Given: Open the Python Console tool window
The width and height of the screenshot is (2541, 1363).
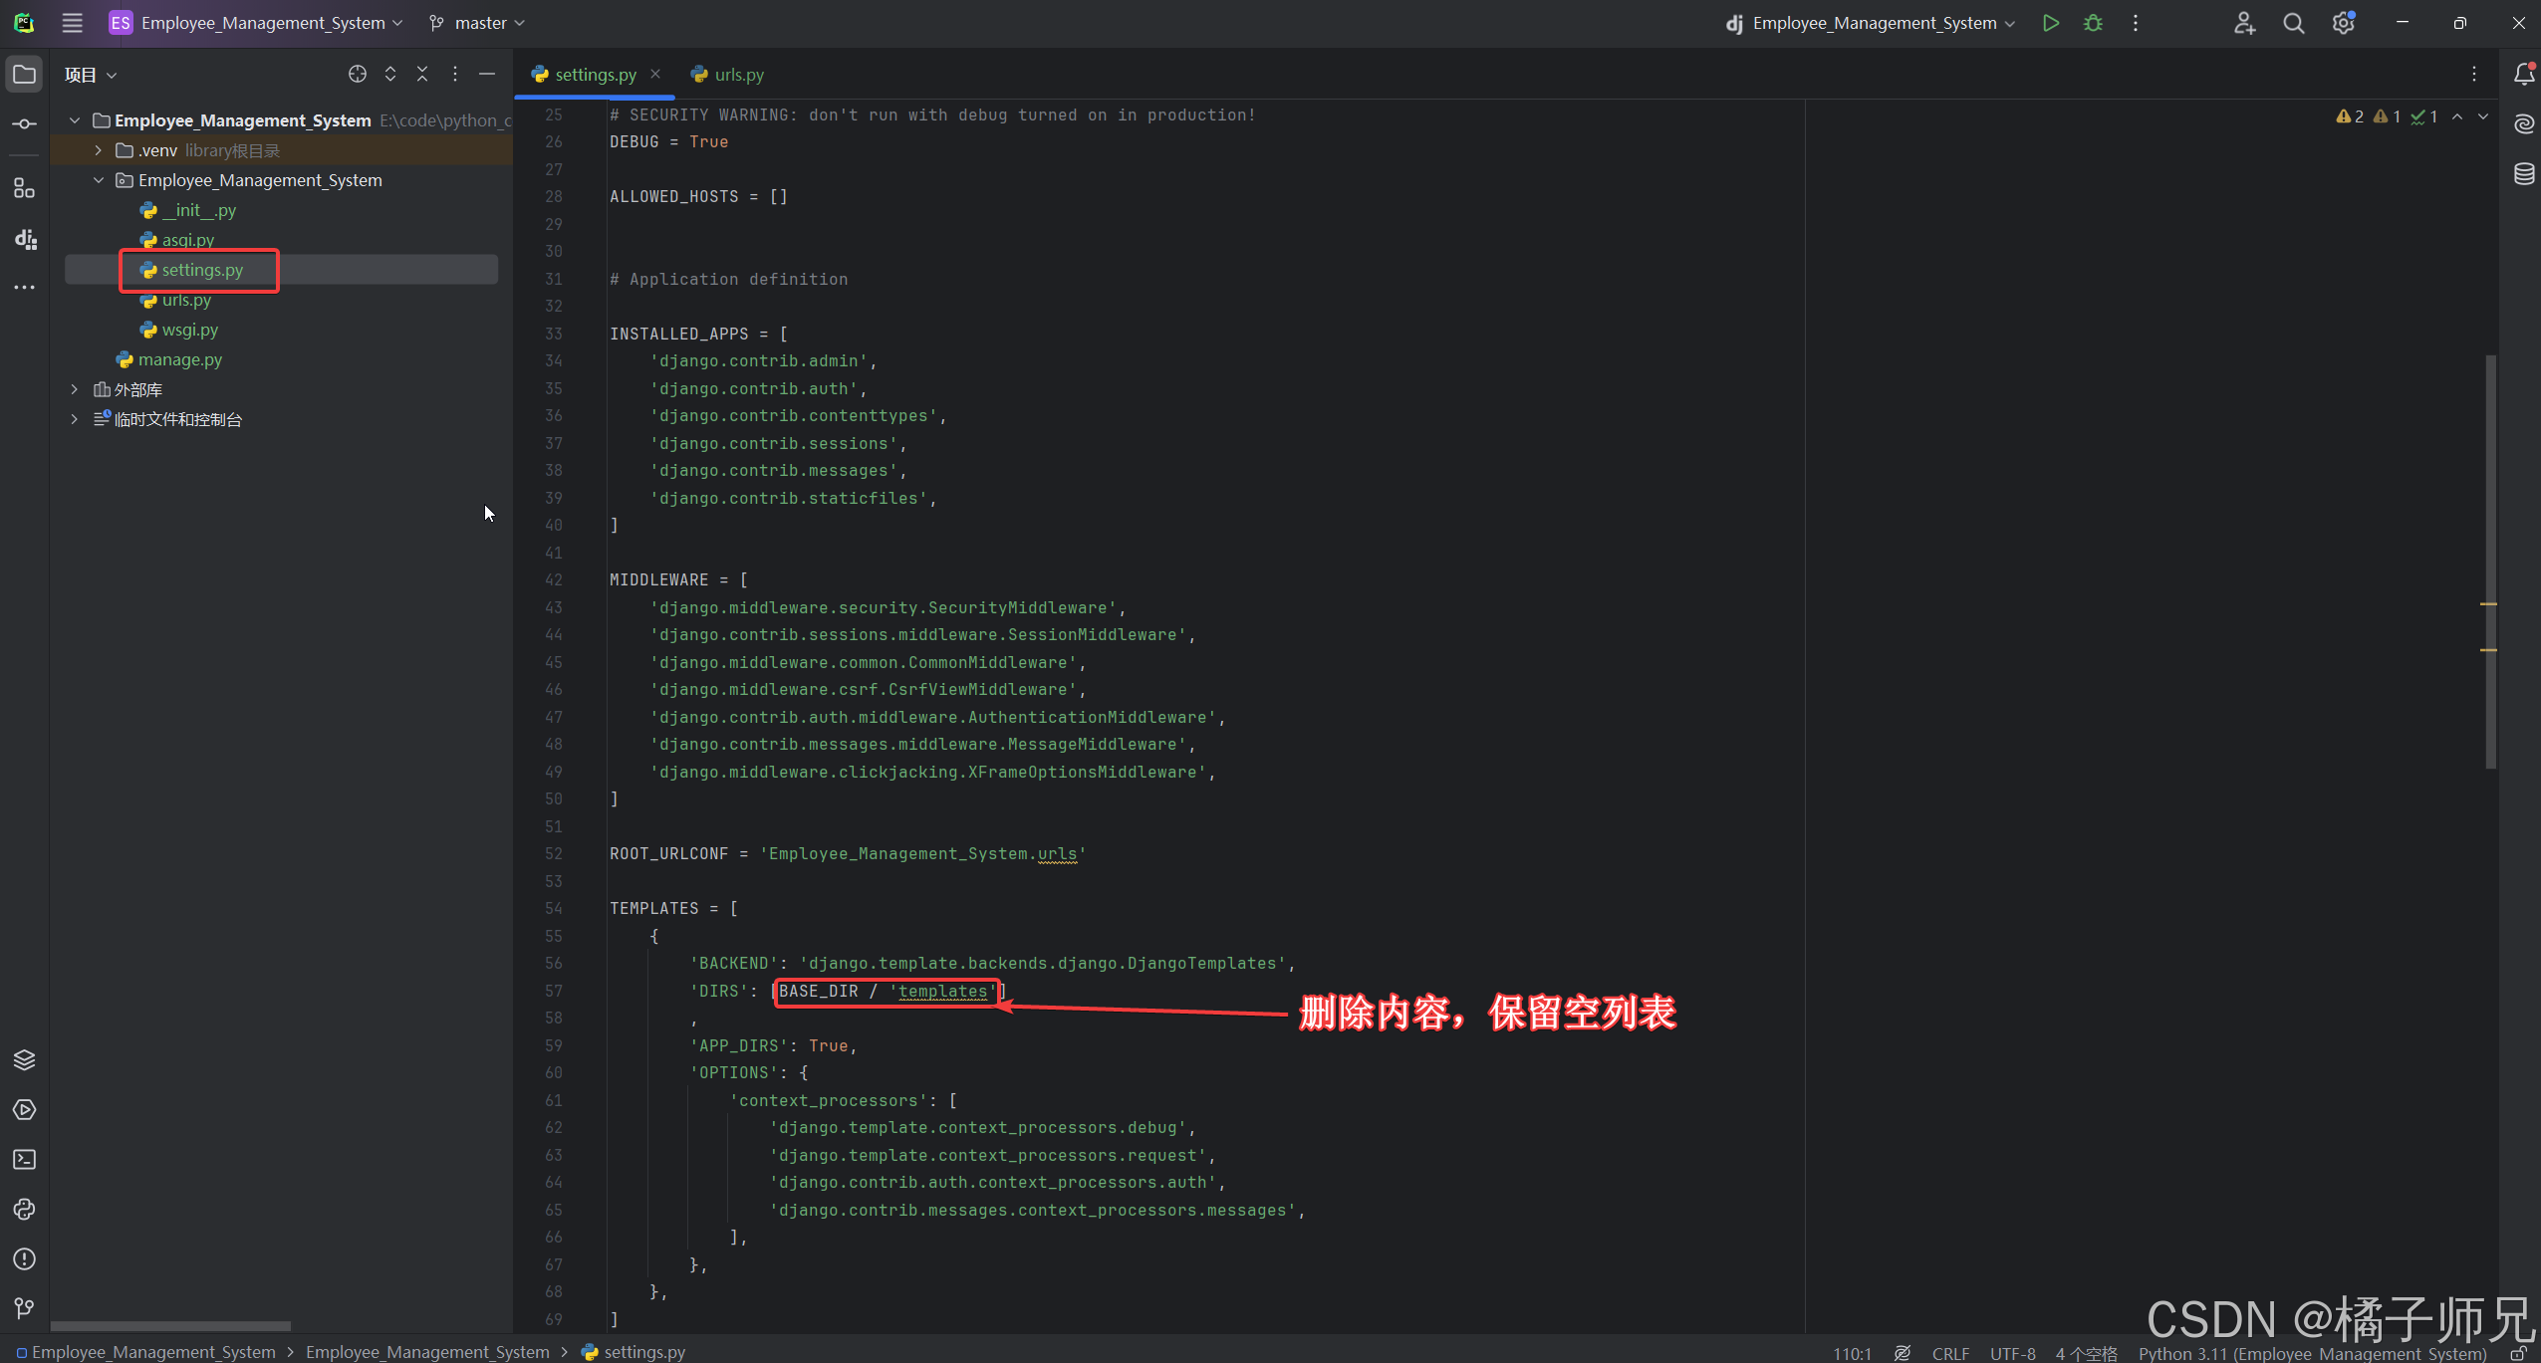Looking at the screenshot, I should [x=24, y=1209].
